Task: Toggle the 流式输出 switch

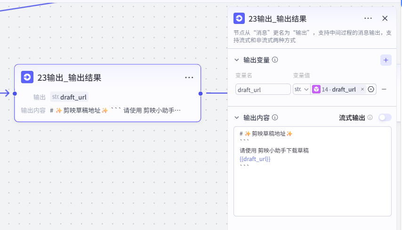Action: 385,117
